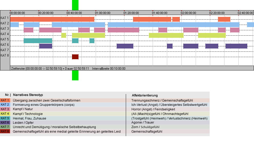Click the Intervallbreite 00:10:00:00 status text
This screenshot has width=254, height=142.
(x=109, y=69)
